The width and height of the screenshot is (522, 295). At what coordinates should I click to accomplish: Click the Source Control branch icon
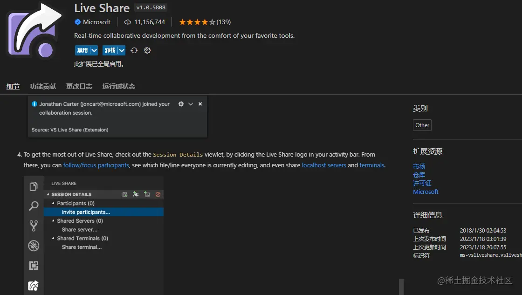click(34, 226)
